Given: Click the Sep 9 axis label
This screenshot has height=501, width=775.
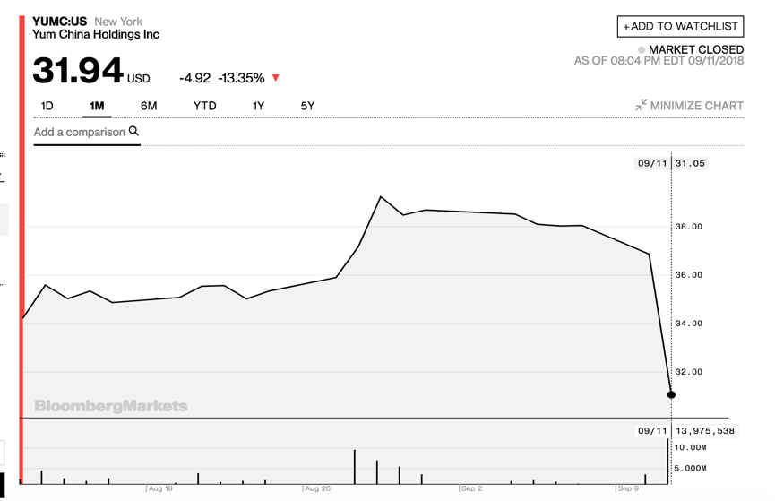Looking at the screenshot, I should (x=628, y=488).
